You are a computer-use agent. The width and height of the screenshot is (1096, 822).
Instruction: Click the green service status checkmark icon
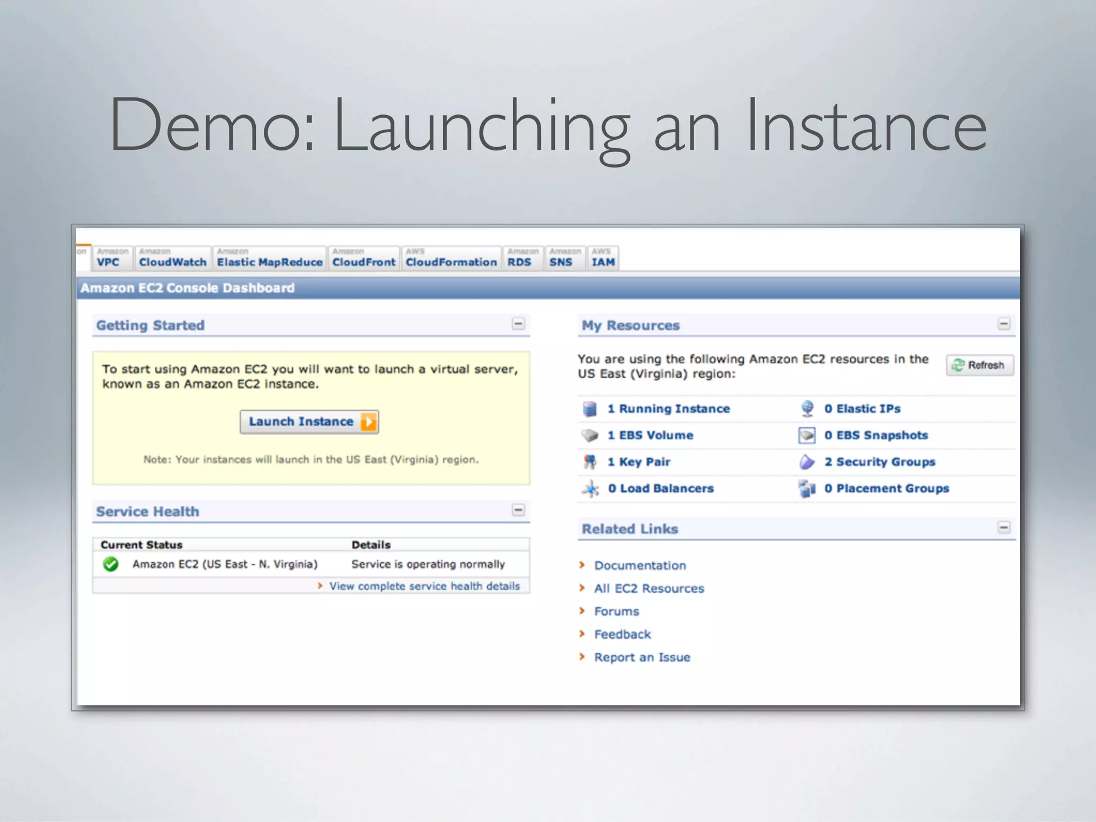pyautogui.click(x=111, y=564)
